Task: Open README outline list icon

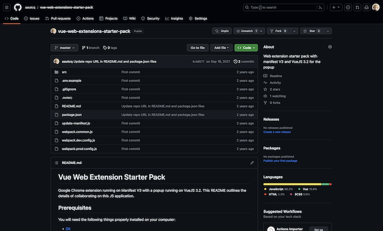Action: click(56, 163)
